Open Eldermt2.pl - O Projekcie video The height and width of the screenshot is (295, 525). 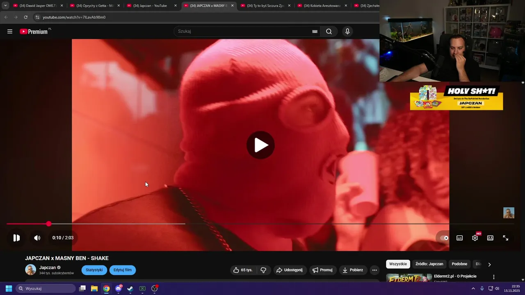tap(455, 276)
